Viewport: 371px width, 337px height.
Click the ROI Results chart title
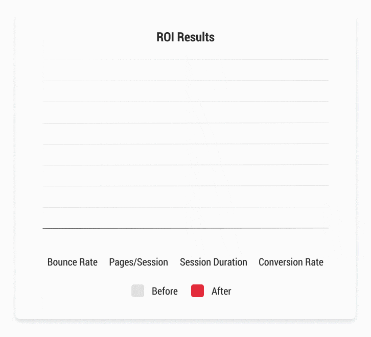click(185, 37)
